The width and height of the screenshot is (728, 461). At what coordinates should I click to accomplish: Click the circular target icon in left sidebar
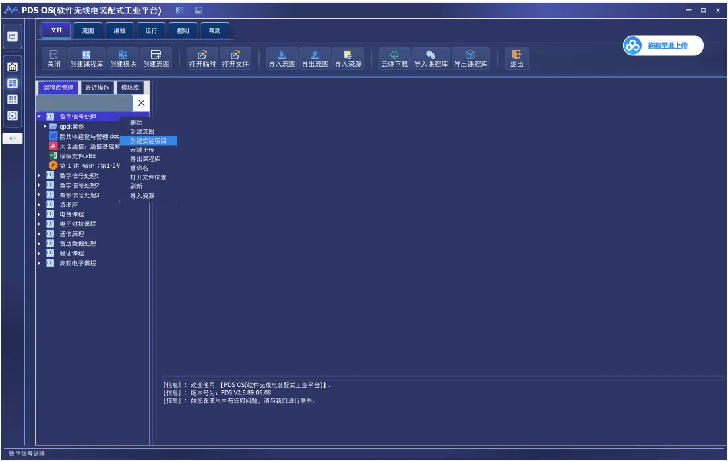pos(13,116)
